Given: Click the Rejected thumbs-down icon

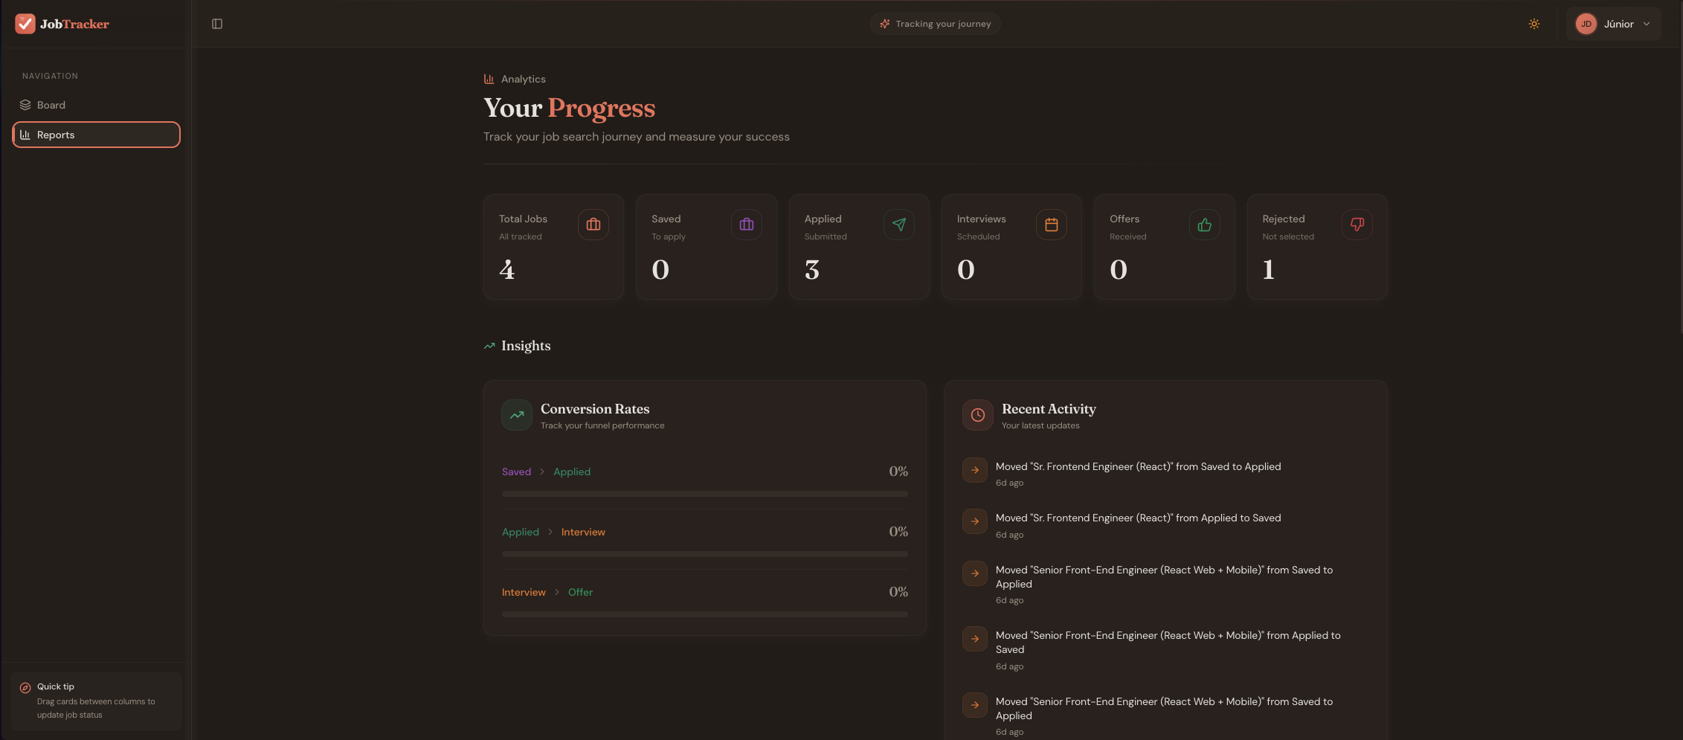Looking at the screenshot, I should (1357, 225).
